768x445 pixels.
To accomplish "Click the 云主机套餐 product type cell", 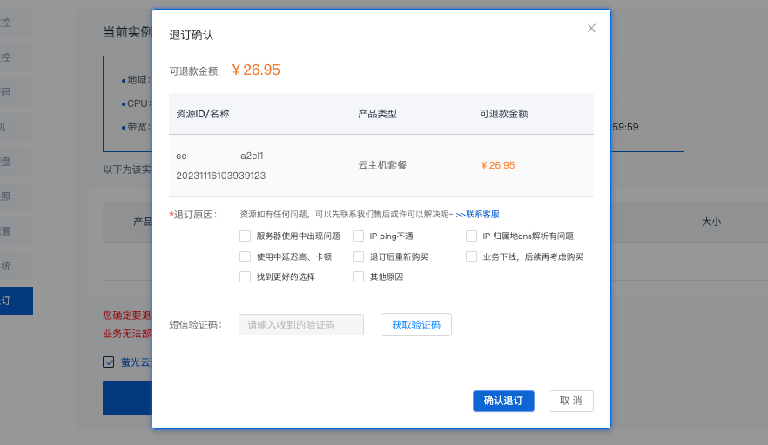I will (382, 165).
